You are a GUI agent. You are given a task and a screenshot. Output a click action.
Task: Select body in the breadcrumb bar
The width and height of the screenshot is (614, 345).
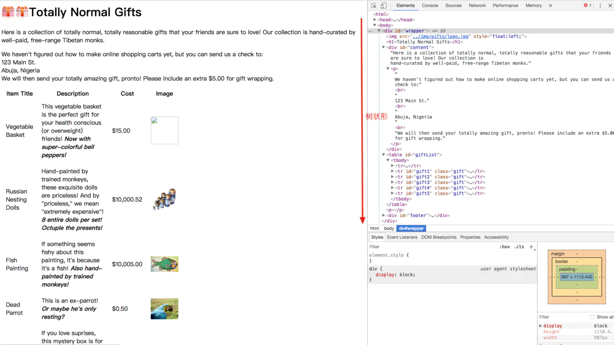point(389,228)
